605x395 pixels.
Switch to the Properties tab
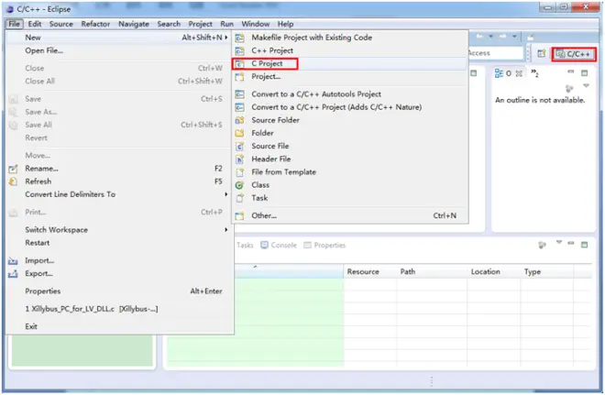coord(324,246)
